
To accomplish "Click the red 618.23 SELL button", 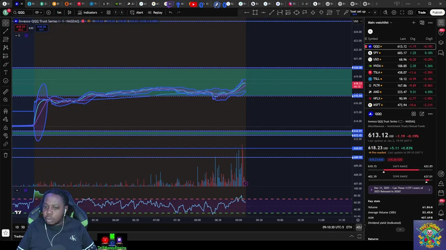I will [x=21, y=28].
